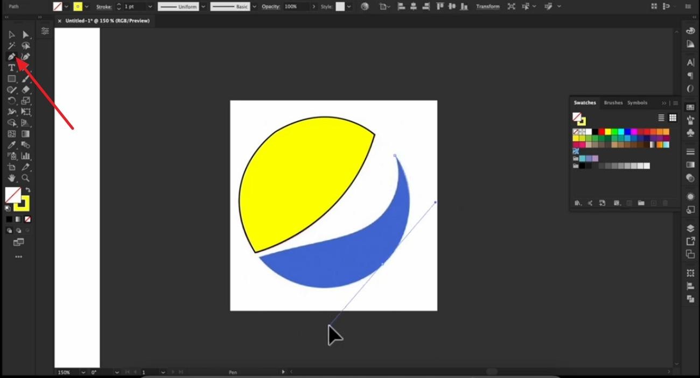The image size is (700, 378).
Task: Enable Draw Normal mode
Action: (9, 230)
